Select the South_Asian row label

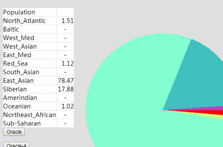point(30,72)
